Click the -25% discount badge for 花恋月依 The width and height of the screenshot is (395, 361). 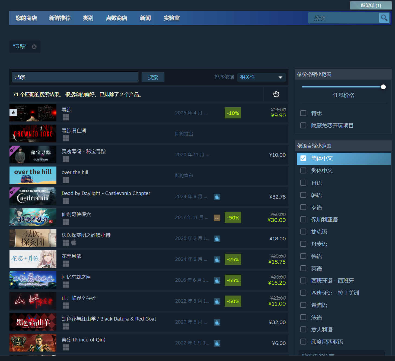[x=233, y=259]
